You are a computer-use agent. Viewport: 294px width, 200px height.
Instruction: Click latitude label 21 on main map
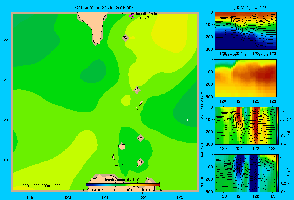6,80
